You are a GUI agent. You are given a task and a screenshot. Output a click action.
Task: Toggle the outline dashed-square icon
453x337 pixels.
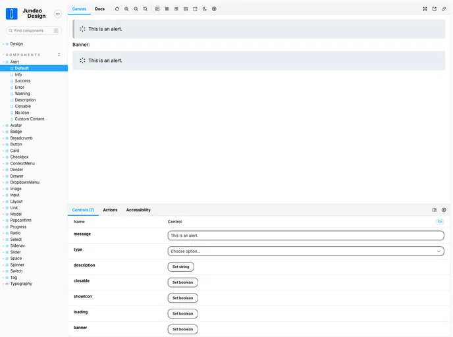[x=196, y=9]
